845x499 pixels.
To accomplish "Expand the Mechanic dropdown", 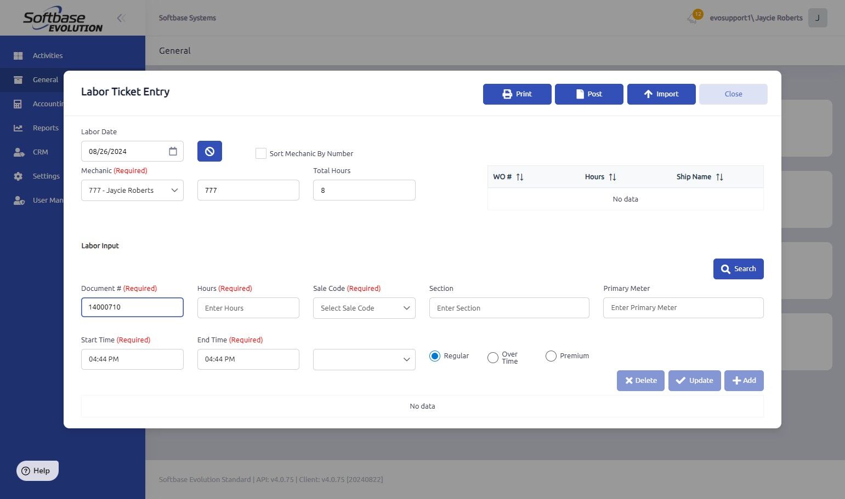I will click(x=132, y=190).
